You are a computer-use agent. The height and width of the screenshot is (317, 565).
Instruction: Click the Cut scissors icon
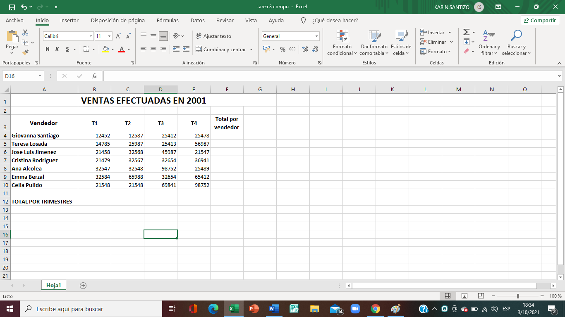click(25, 33)
